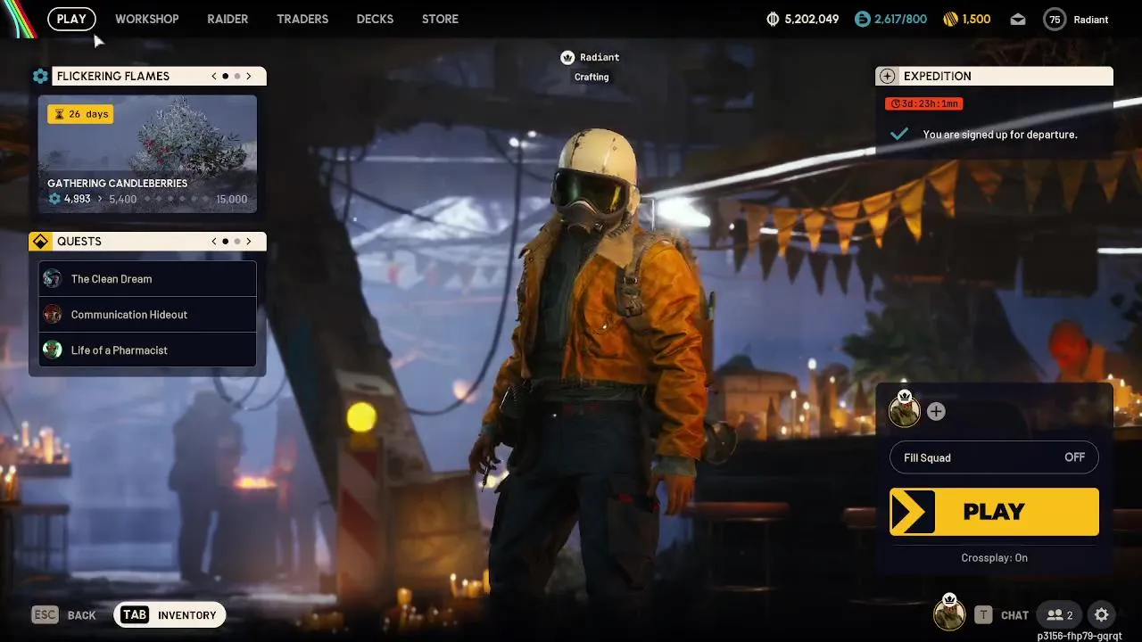The height and width of the screenshot is (642, 1142).
Task: Add a squad member with plus icon
Action: tap(936, 411)
